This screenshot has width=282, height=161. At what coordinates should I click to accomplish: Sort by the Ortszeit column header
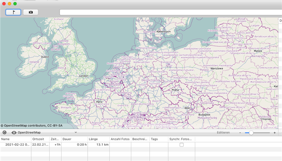click(40, 139)
